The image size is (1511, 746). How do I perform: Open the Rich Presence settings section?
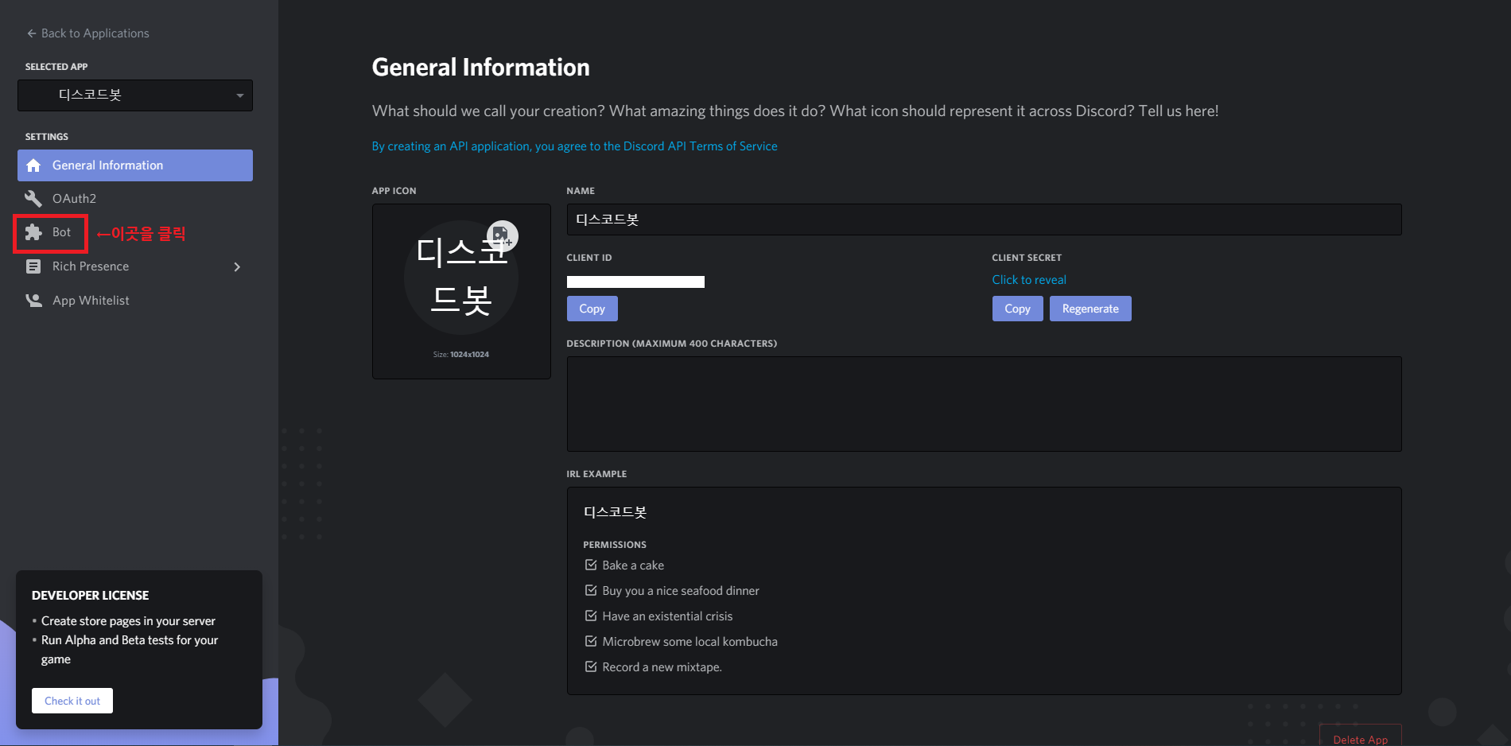(x=135, y=266)
